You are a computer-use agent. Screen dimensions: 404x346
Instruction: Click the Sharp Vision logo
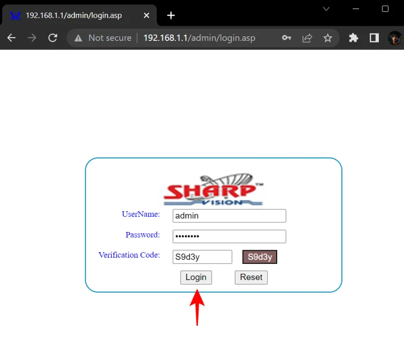click(x=213, y=190)
